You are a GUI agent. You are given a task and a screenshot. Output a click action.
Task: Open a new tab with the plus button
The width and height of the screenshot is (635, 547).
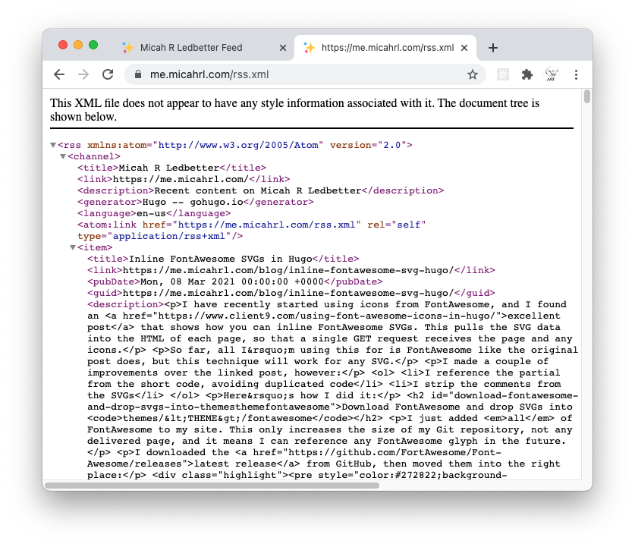point(492,47)
